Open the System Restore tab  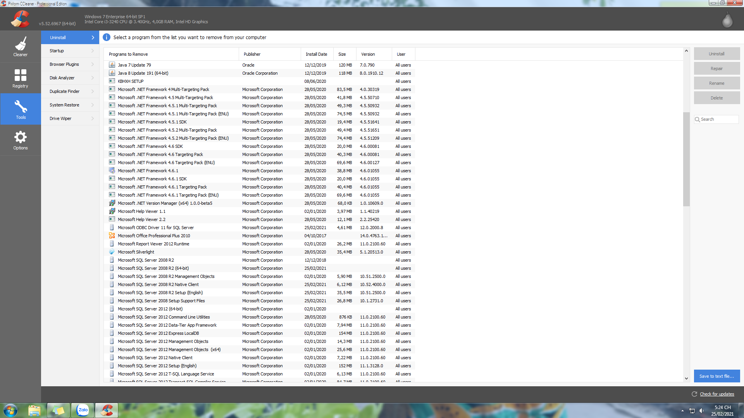(70, 105)
